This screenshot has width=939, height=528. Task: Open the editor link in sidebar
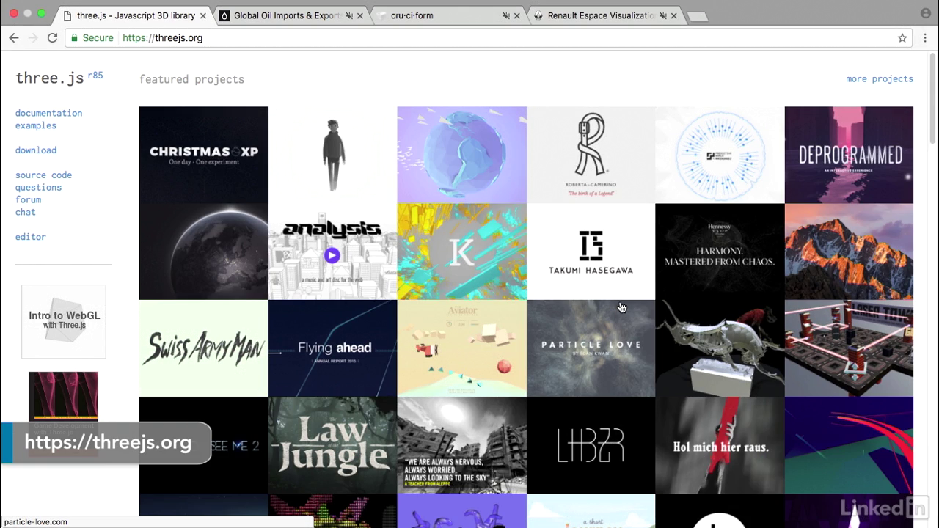tap(30, 237)
